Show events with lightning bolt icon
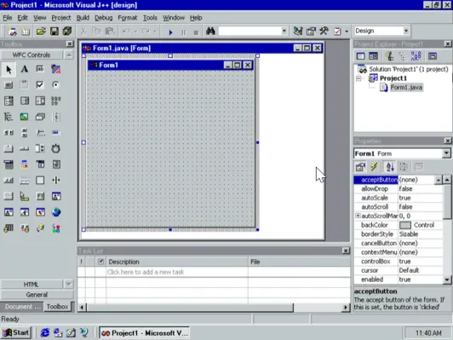453x340 pixels. click(374, 166)
